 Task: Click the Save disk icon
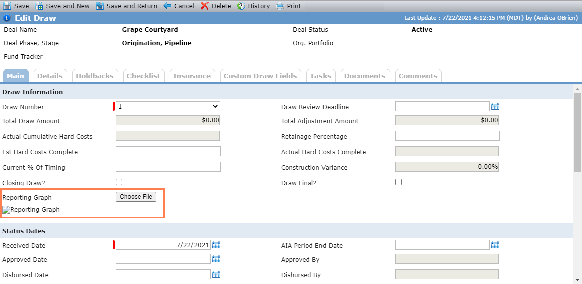click(x=7, y=6)
